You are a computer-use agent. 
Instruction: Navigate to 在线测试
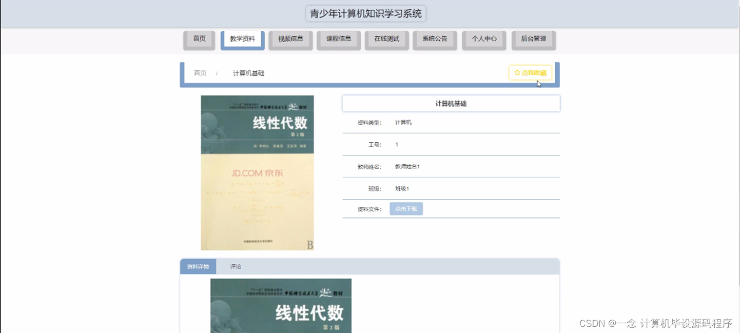pos(386,40)
